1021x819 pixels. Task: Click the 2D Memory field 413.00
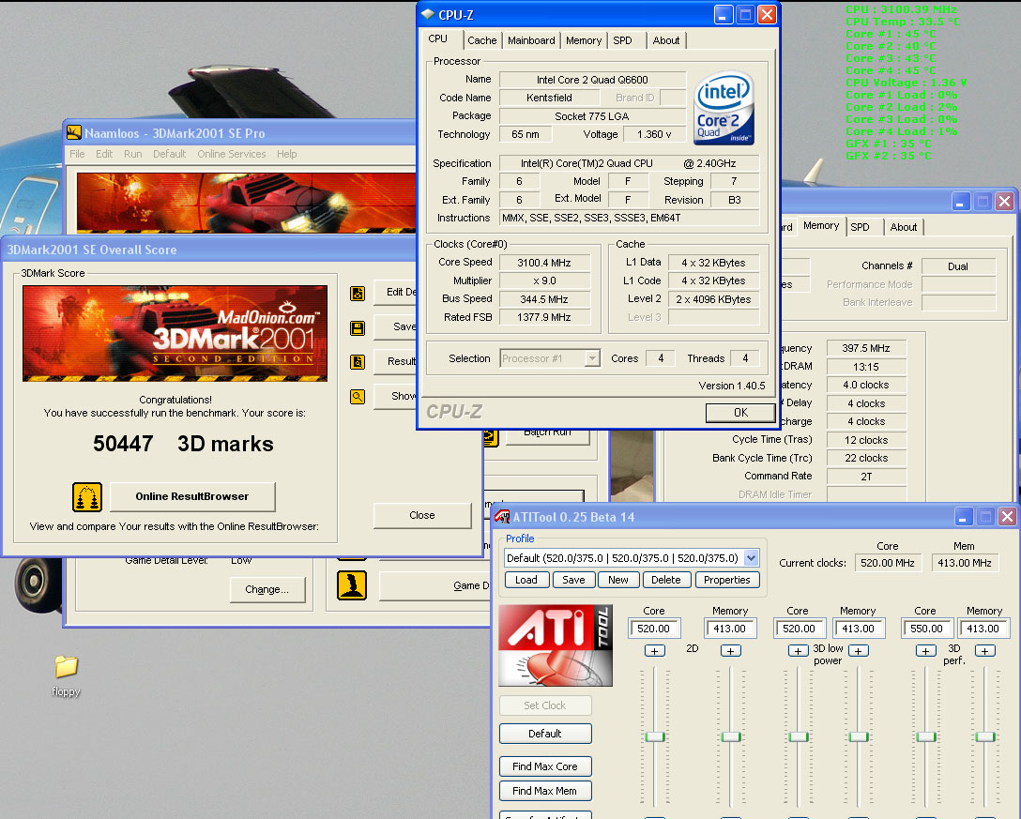click(730, 629)
